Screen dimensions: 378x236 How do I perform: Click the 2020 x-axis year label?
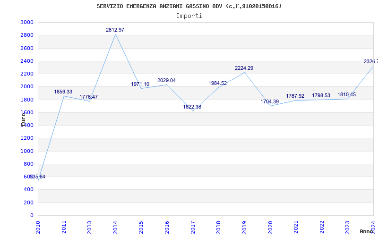[x=270, y=227]
